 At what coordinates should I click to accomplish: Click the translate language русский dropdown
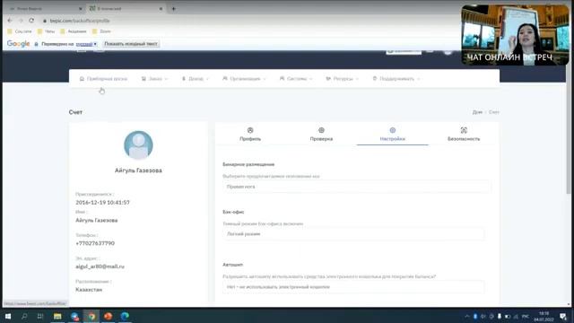(x=86, y=44)
